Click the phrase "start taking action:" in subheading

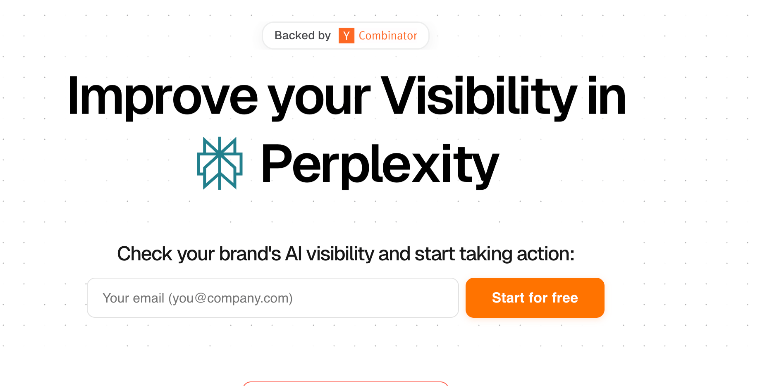tap(495, 254)
